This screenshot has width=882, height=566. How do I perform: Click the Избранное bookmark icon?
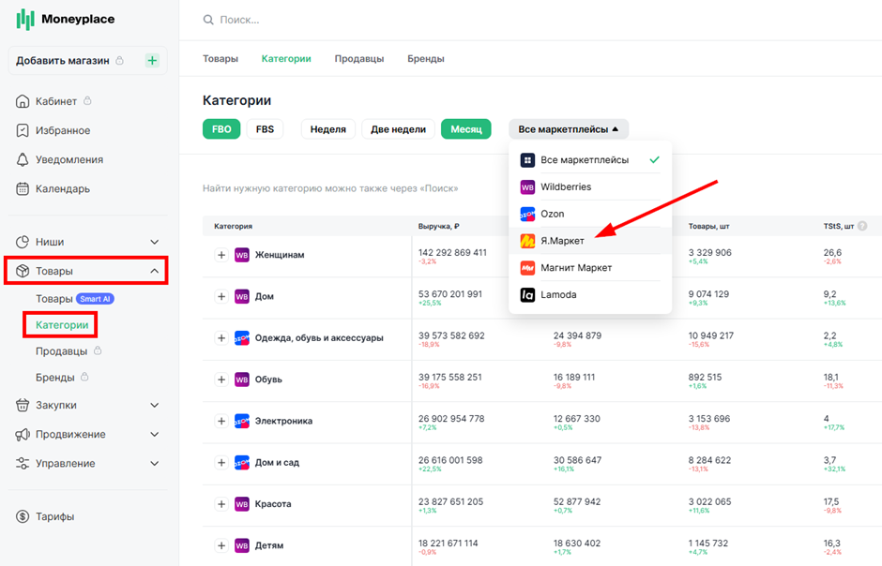coord(23,130)
